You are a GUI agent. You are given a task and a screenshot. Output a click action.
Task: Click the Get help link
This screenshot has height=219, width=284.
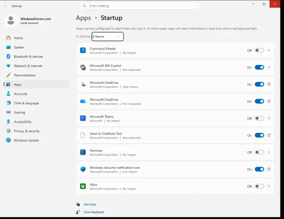pos(90,204)
